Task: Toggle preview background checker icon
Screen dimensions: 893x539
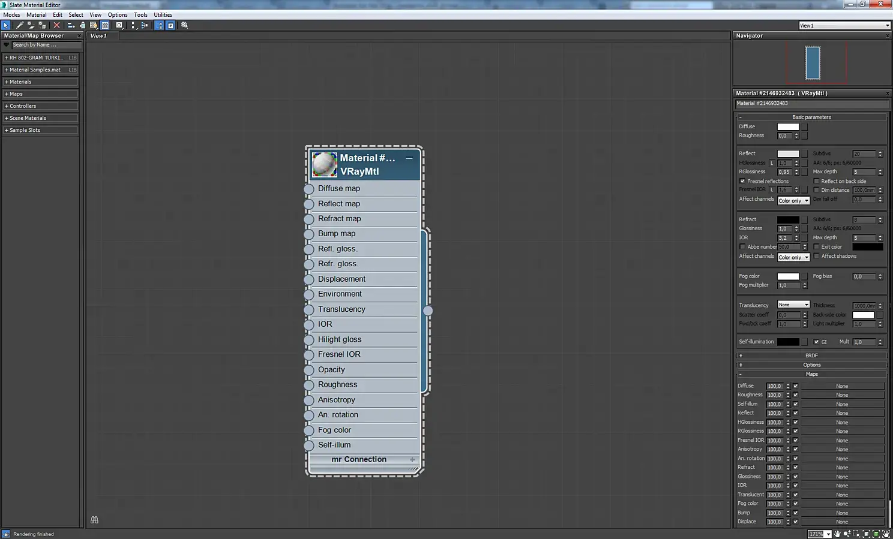Action: tap(105, 25)
